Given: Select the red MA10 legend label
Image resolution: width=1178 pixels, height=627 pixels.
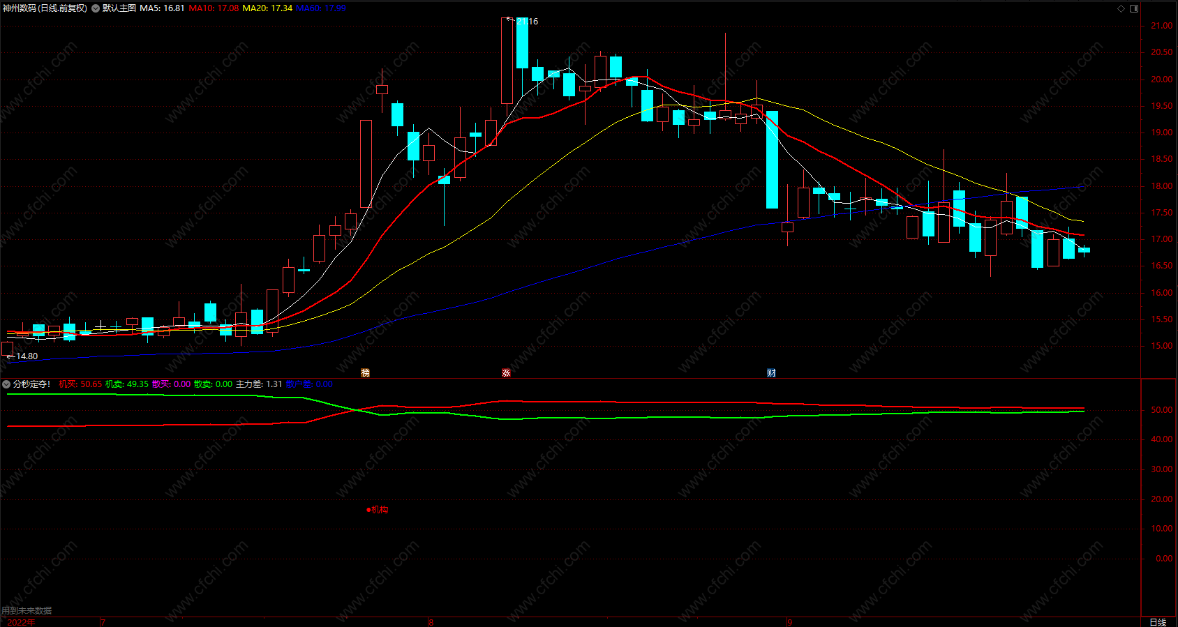Looking at the screenshot, I should pyautogui.click(x=214, y=8).
